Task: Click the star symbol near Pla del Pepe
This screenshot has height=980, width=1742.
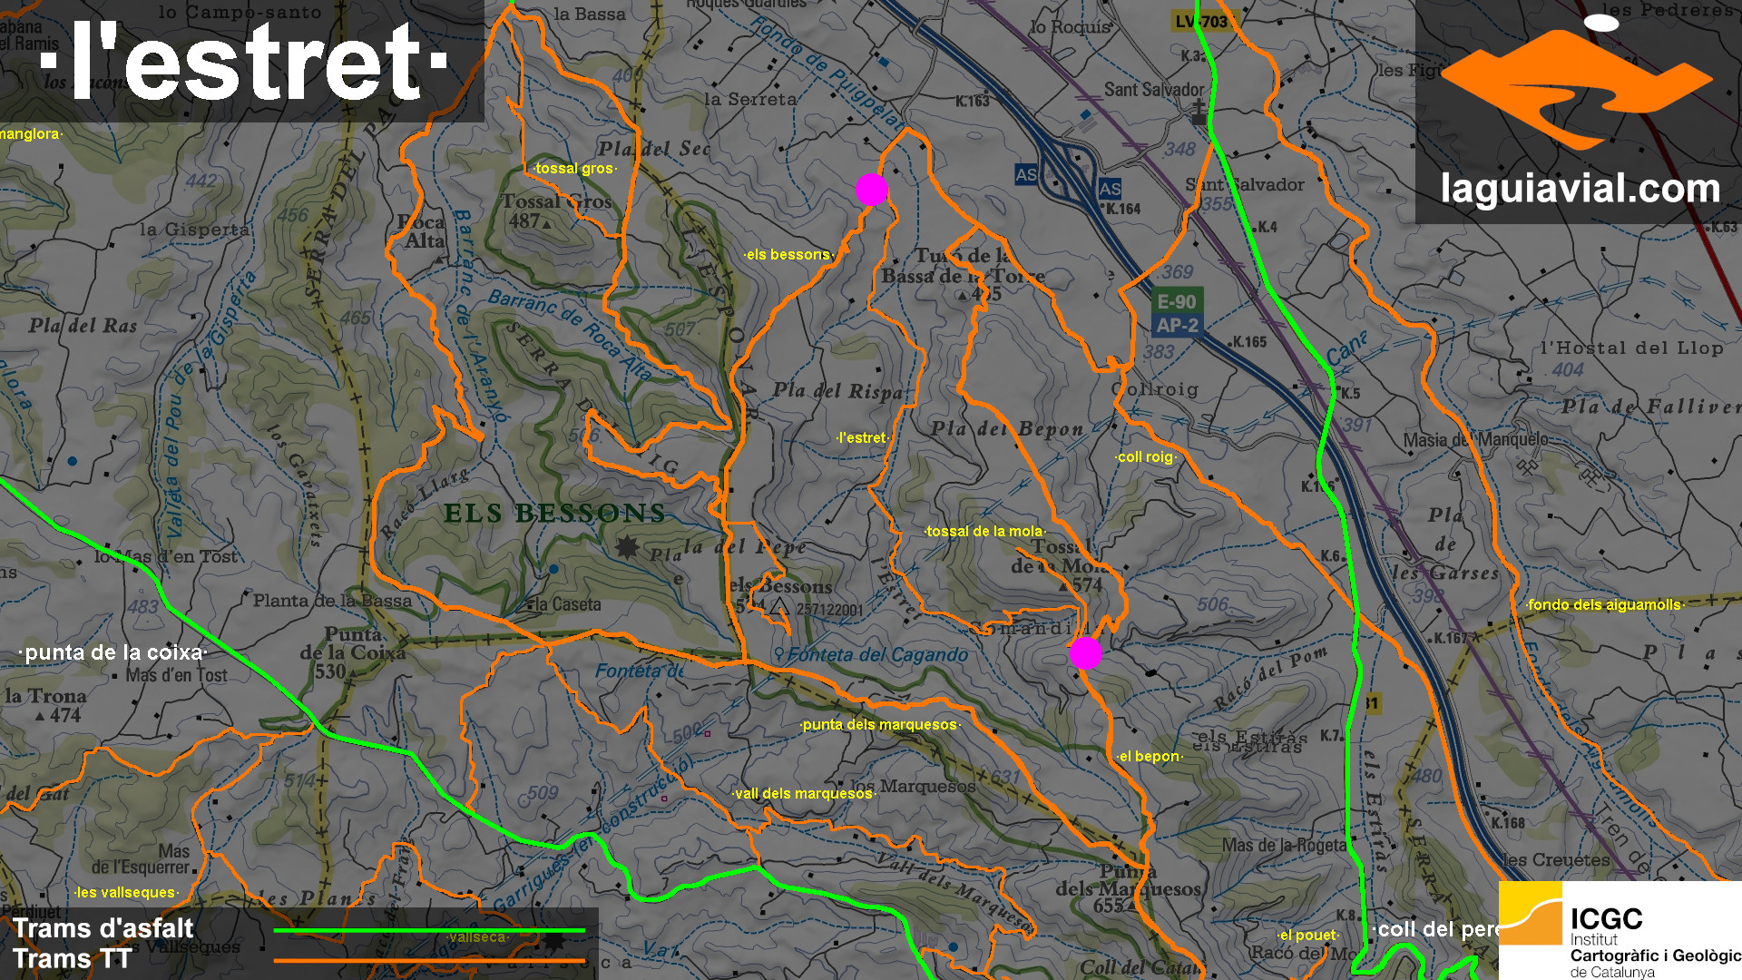Action: tap(627, 546)
